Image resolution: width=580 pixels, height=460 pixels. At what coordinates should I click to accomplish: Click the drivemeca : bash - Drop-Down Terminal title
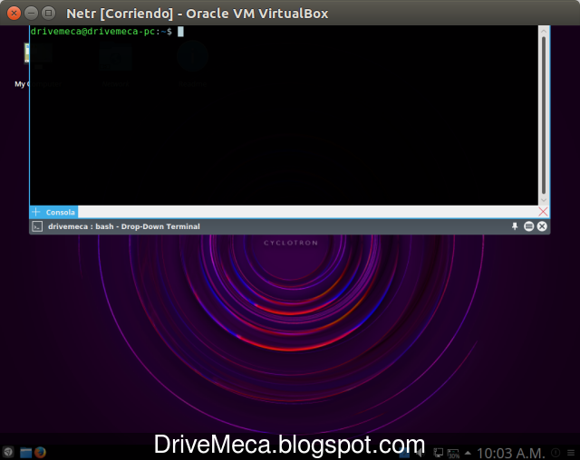[x=124, y=226]
